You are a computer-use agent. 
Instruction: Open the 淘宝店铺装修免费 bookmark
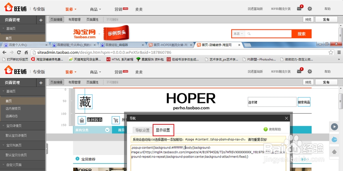pos(47,59)
